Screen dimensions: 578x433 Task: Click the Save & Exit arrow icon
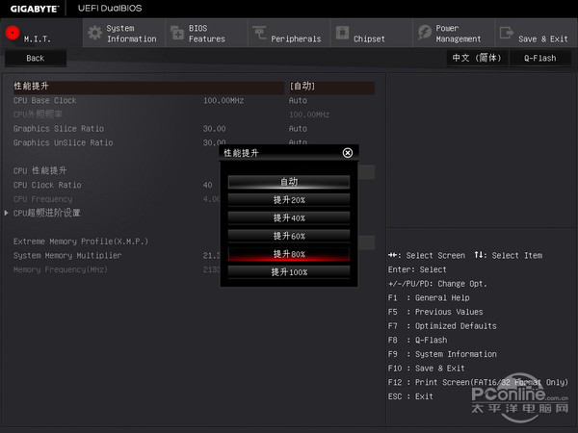(507, 33)
